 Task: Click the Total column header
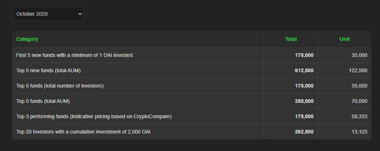pyautogui.click(x=291, y=39)
